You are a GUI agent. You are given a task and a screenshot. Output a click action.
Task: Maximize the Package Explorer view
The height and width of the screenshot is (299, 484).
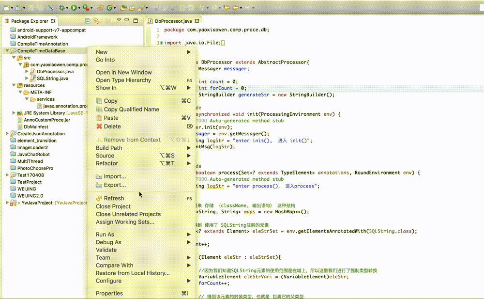[136, 21]
